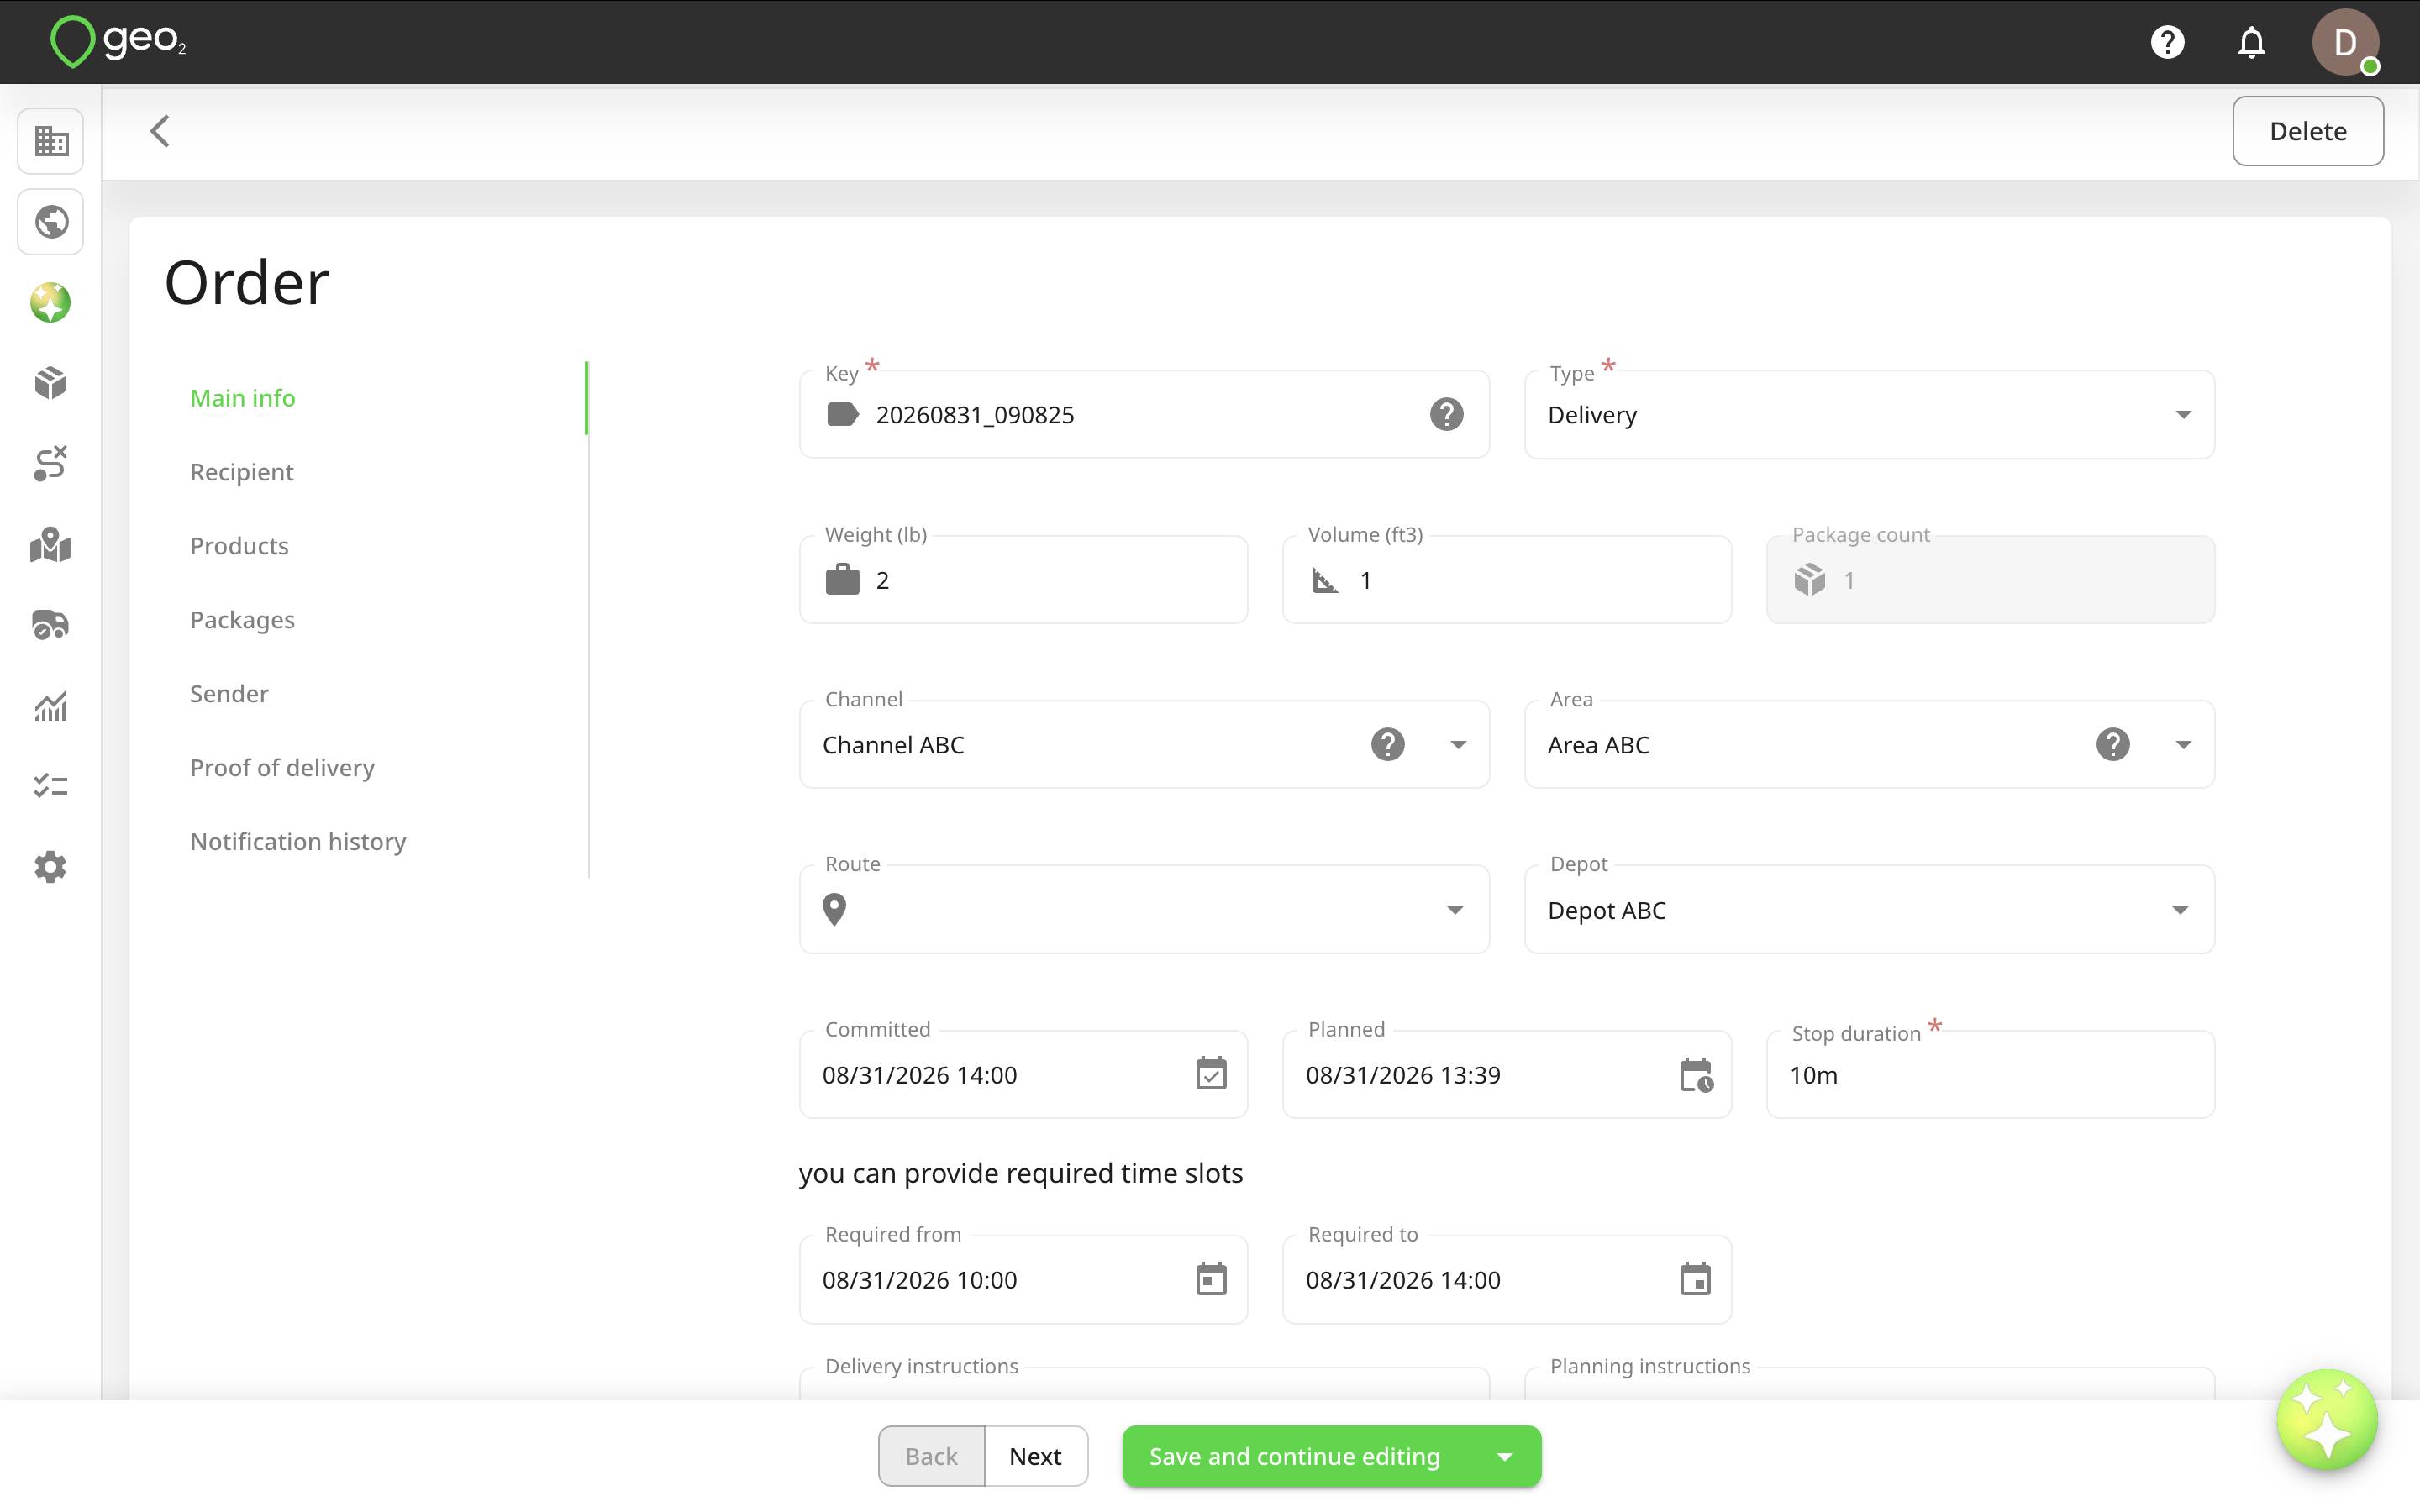Click into the Weight (lb) field

pyautogui.click(x=1023, y=580)
